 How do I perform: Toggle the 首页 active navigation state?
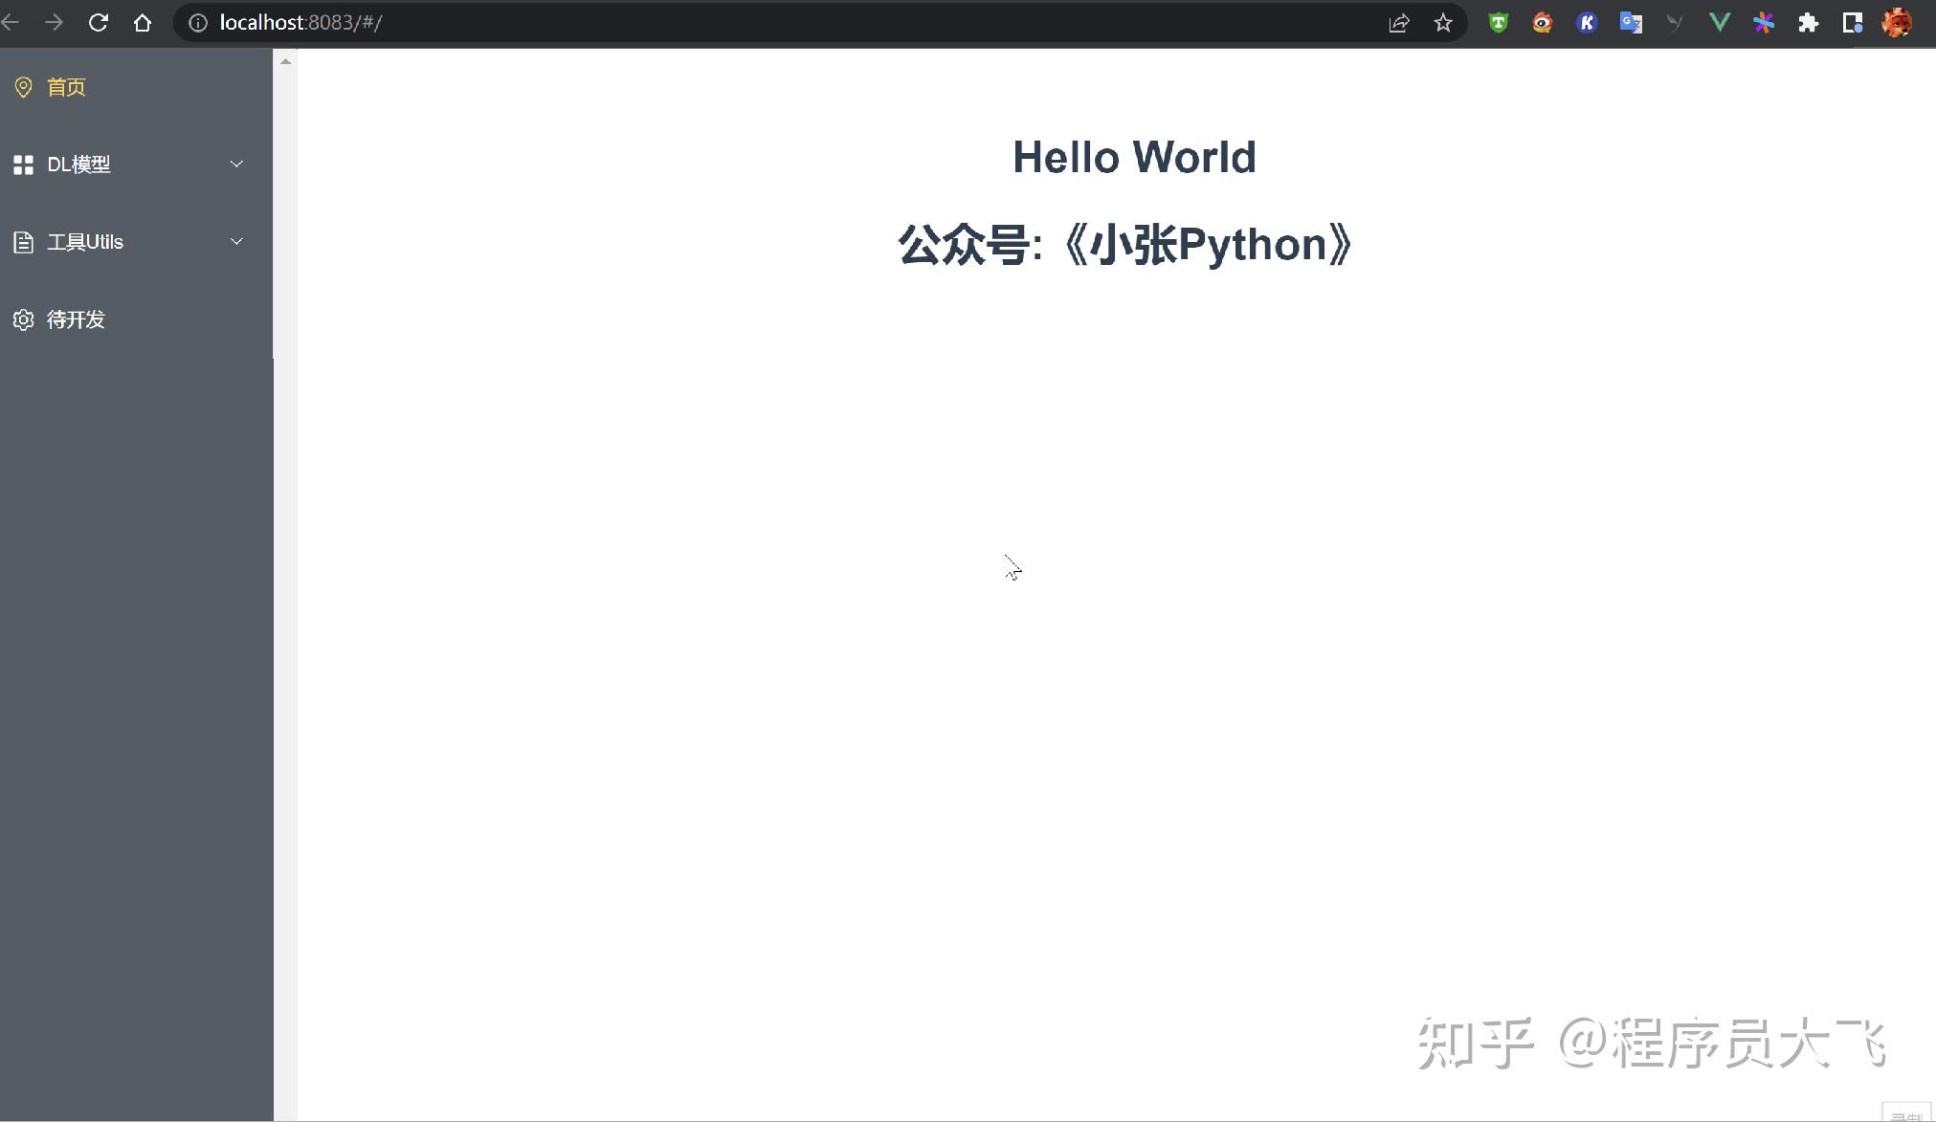(65, 87)
